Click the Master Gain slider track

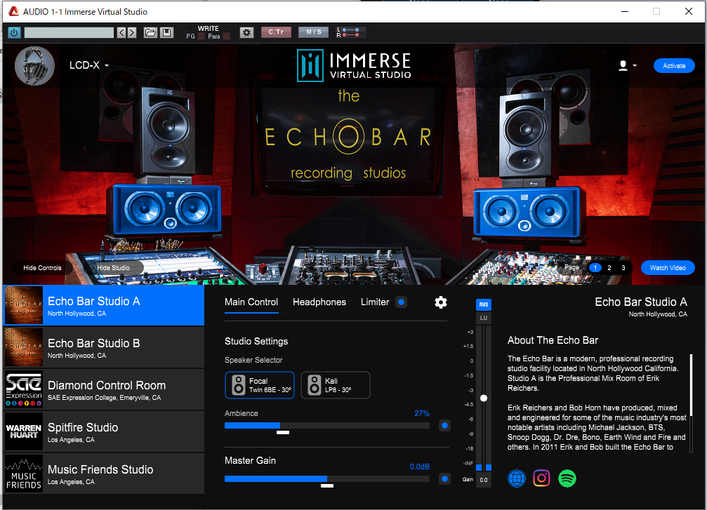[x=327, y=478]
